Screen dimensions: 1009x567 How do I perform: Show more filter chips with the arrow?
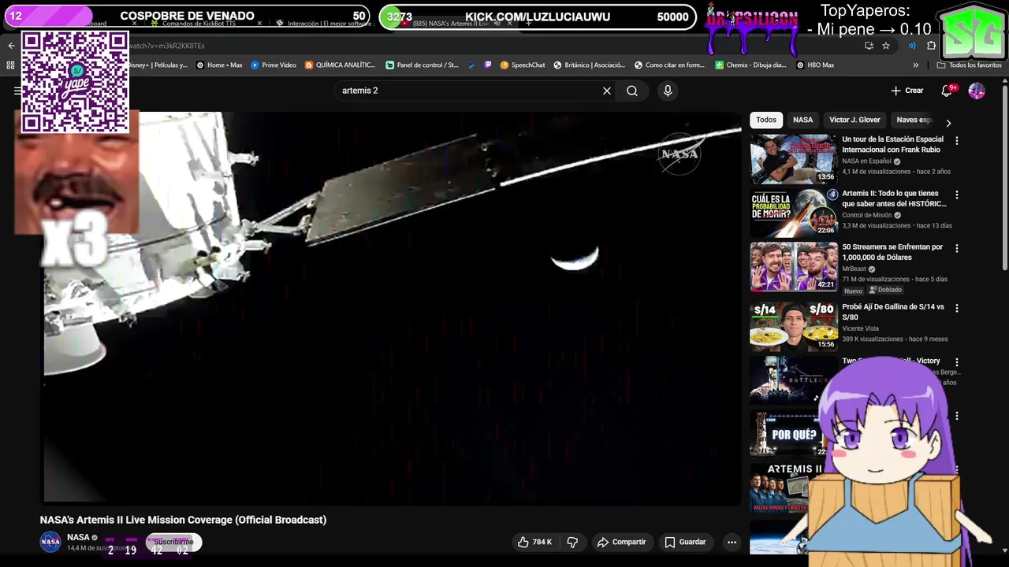coord(948,123)
